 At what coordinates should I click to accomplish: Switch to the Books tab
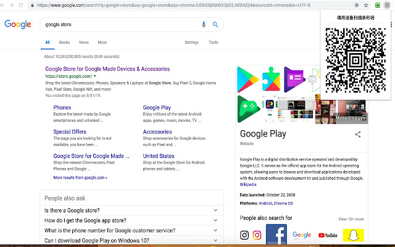[x=64, y=43]
